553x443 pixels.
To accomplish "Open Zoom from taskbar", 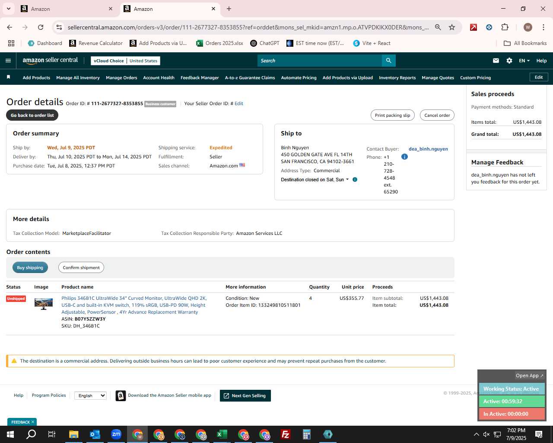I will pos(116,434).
